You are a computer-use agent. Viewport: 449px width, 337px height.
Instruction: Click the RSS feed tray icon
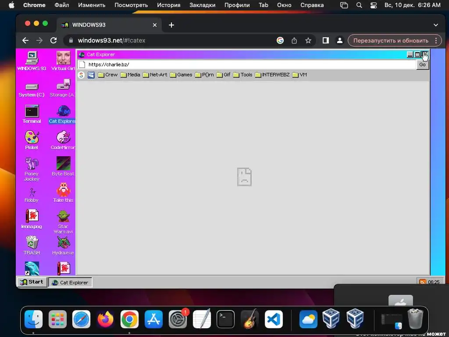click(x=422, y=282)
